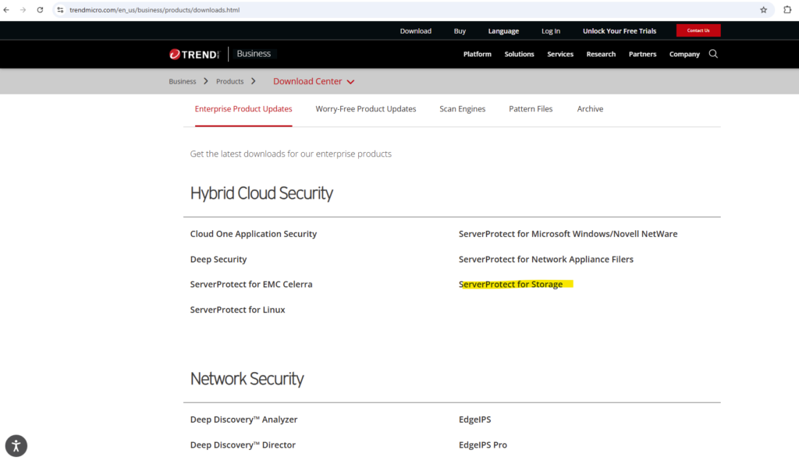
Task: Switch to the Pattern Files tab
Action: pyautogui.click(x=531, y=109)
